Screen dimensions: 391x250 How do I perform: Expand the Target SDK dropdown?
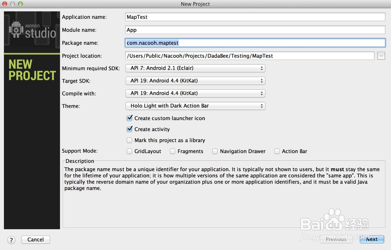pyautogui.click(x=195, y=81)
